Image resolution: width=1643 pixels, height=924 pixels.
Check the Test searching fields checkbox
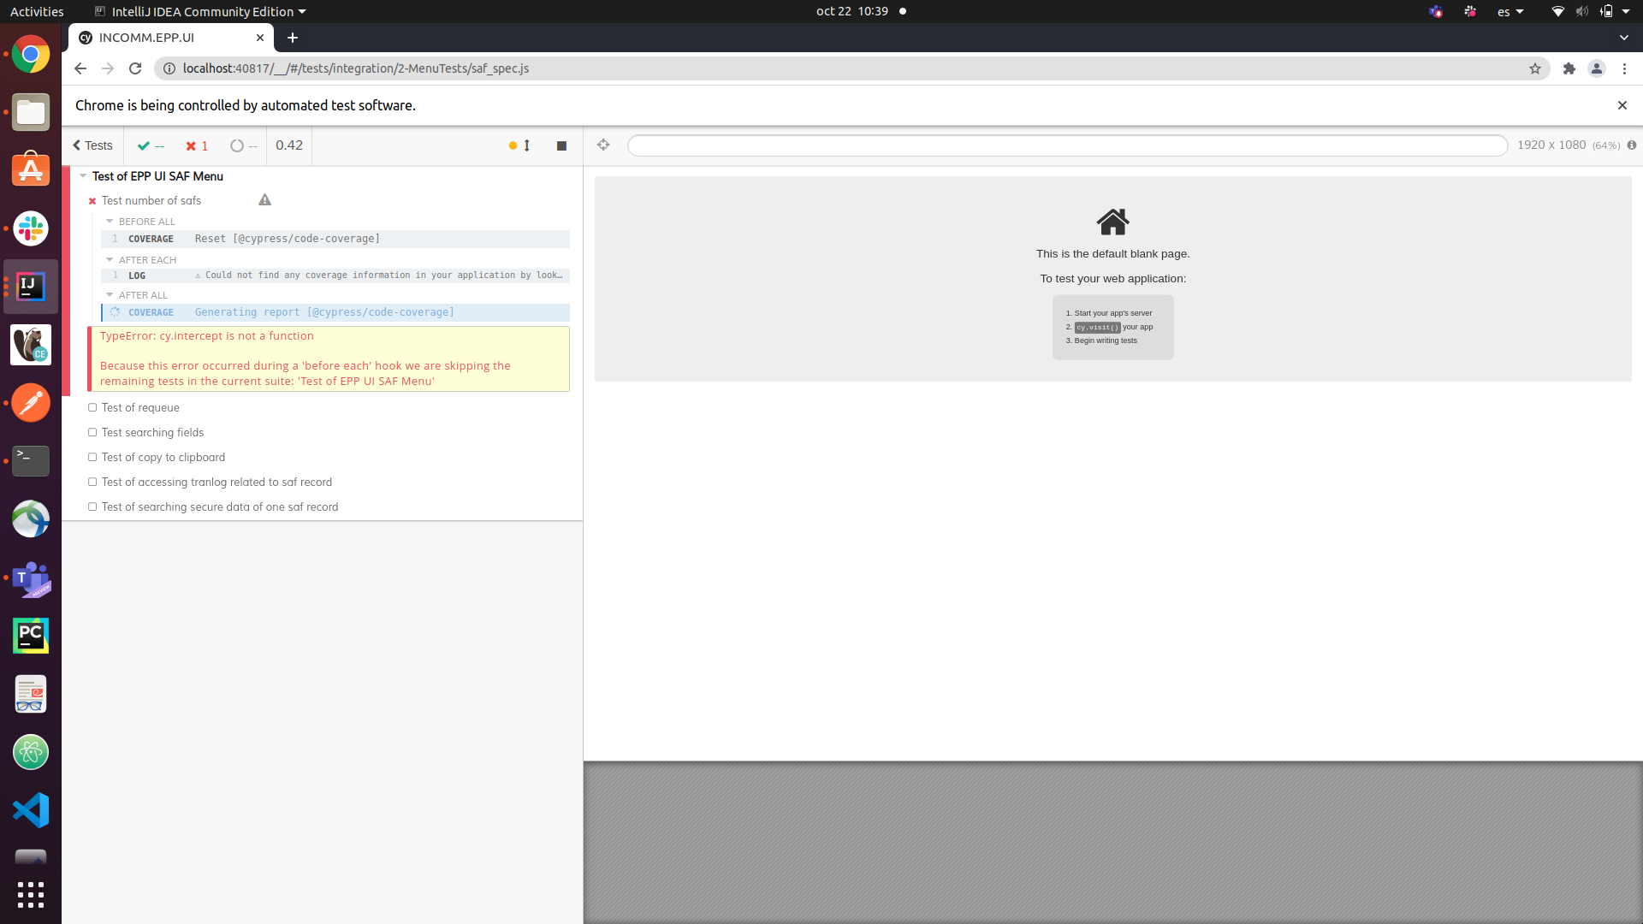92,432
